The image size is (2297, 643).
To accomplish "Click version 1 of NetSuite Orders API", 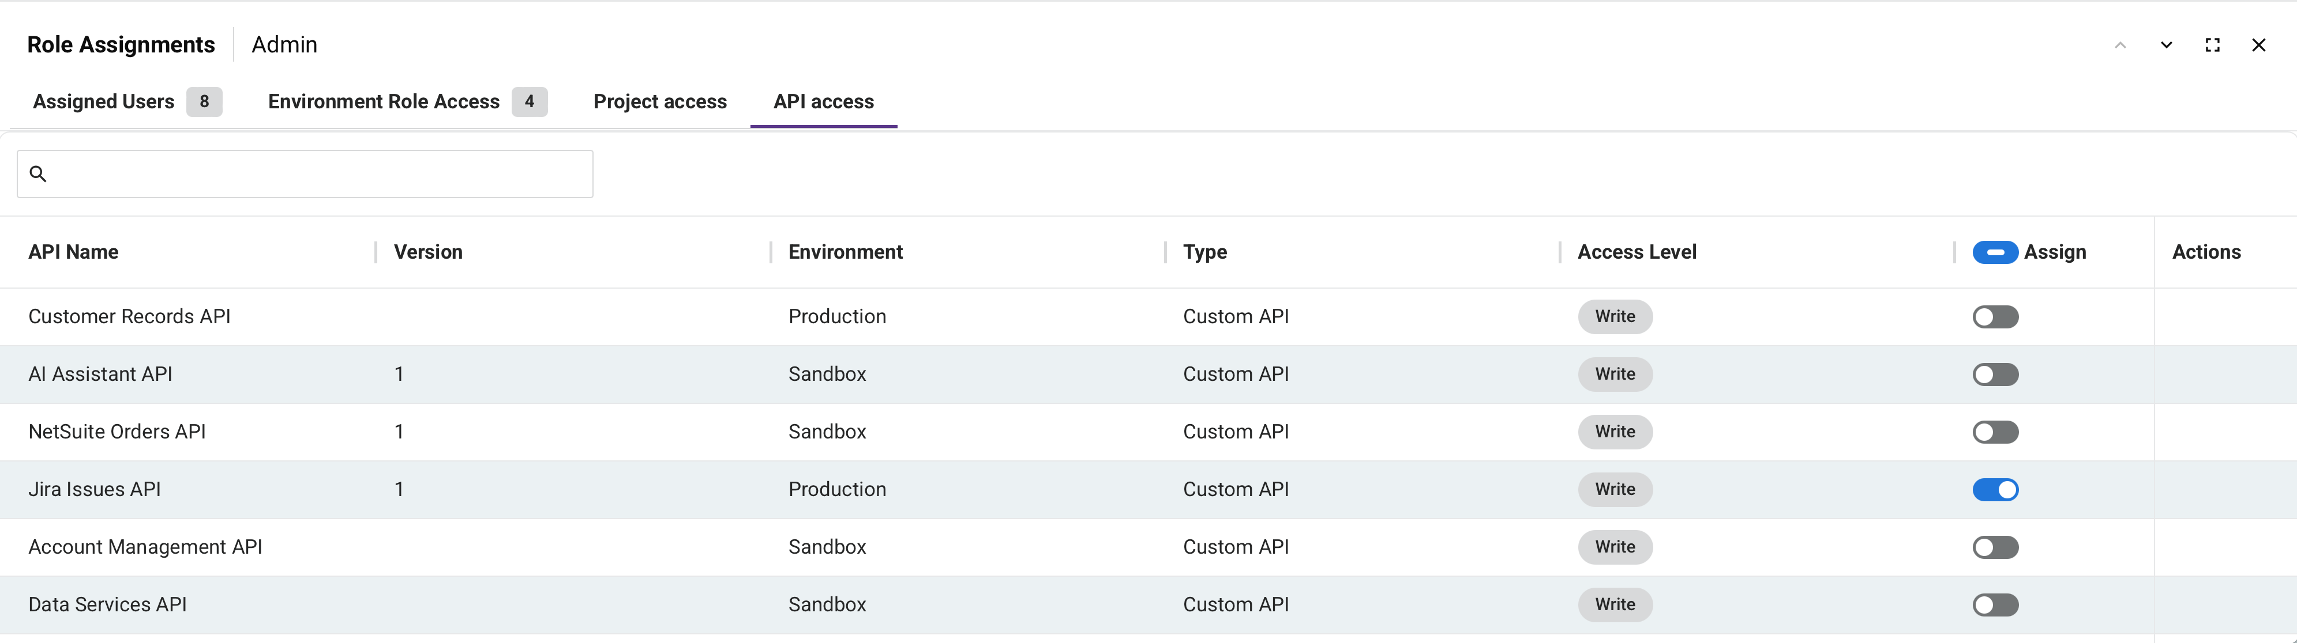I will pyautogui.click(x=400, y=432).
